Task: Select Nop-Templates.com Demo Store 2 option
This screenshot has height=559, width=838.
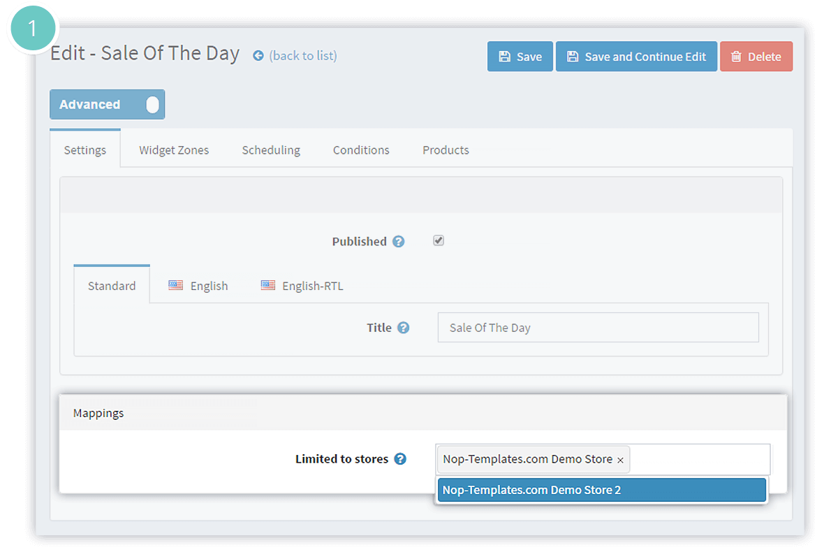Action: tap(601, 490)
